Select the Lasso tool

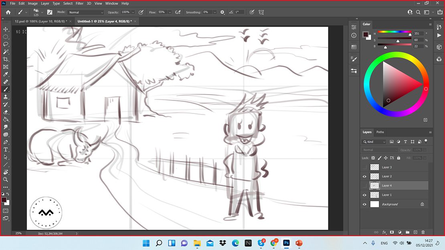[x=6, y=44]
